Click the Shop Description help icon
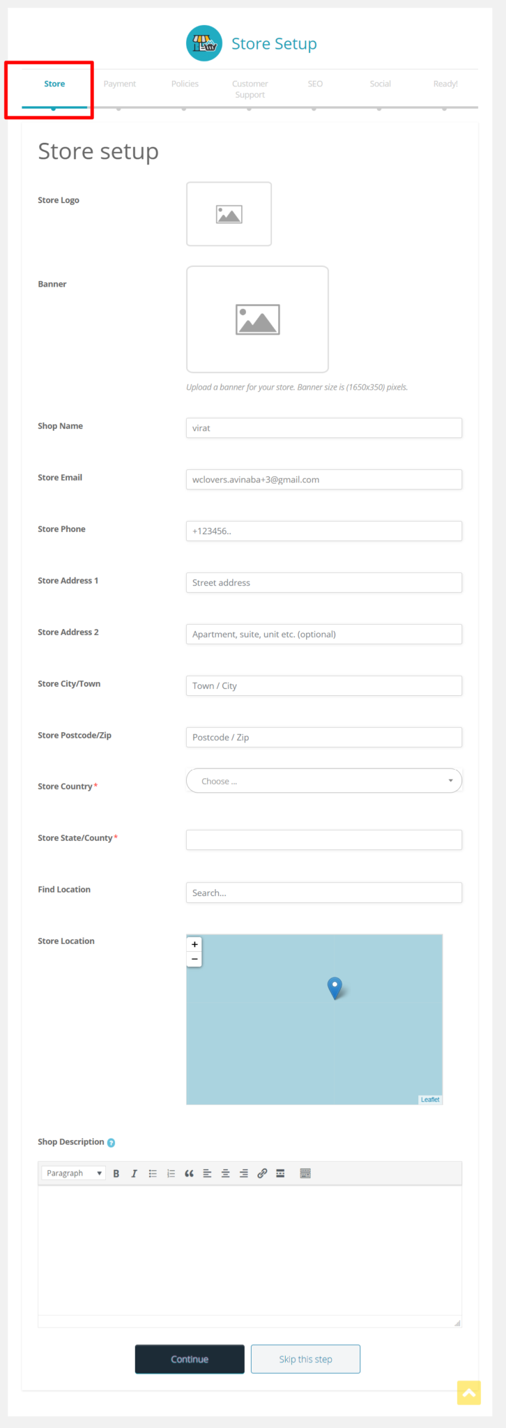This screenshot has height=1428, width=506. point(112,1143)
